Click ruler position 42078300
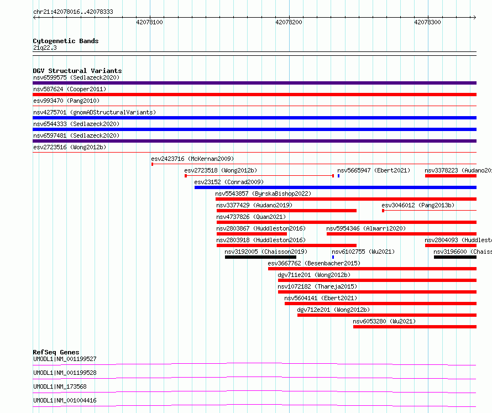492x413 pixels. point(427,22)
